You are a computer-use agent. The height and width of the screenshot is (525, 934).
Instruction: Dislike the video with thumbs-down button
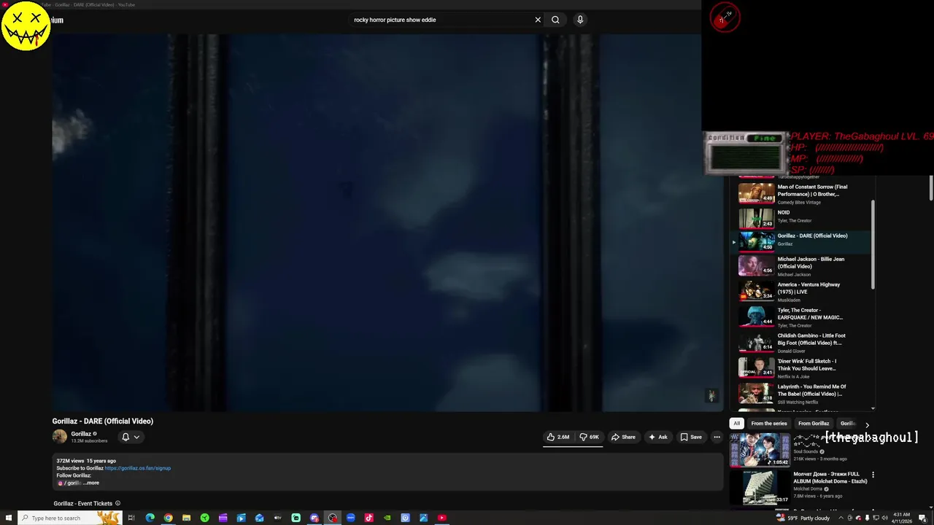click(x=590, y=437)
